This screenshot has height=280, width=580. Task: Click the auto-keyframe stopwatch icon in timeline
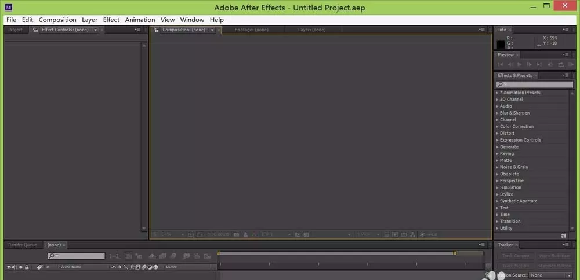(x=197, y=256)
